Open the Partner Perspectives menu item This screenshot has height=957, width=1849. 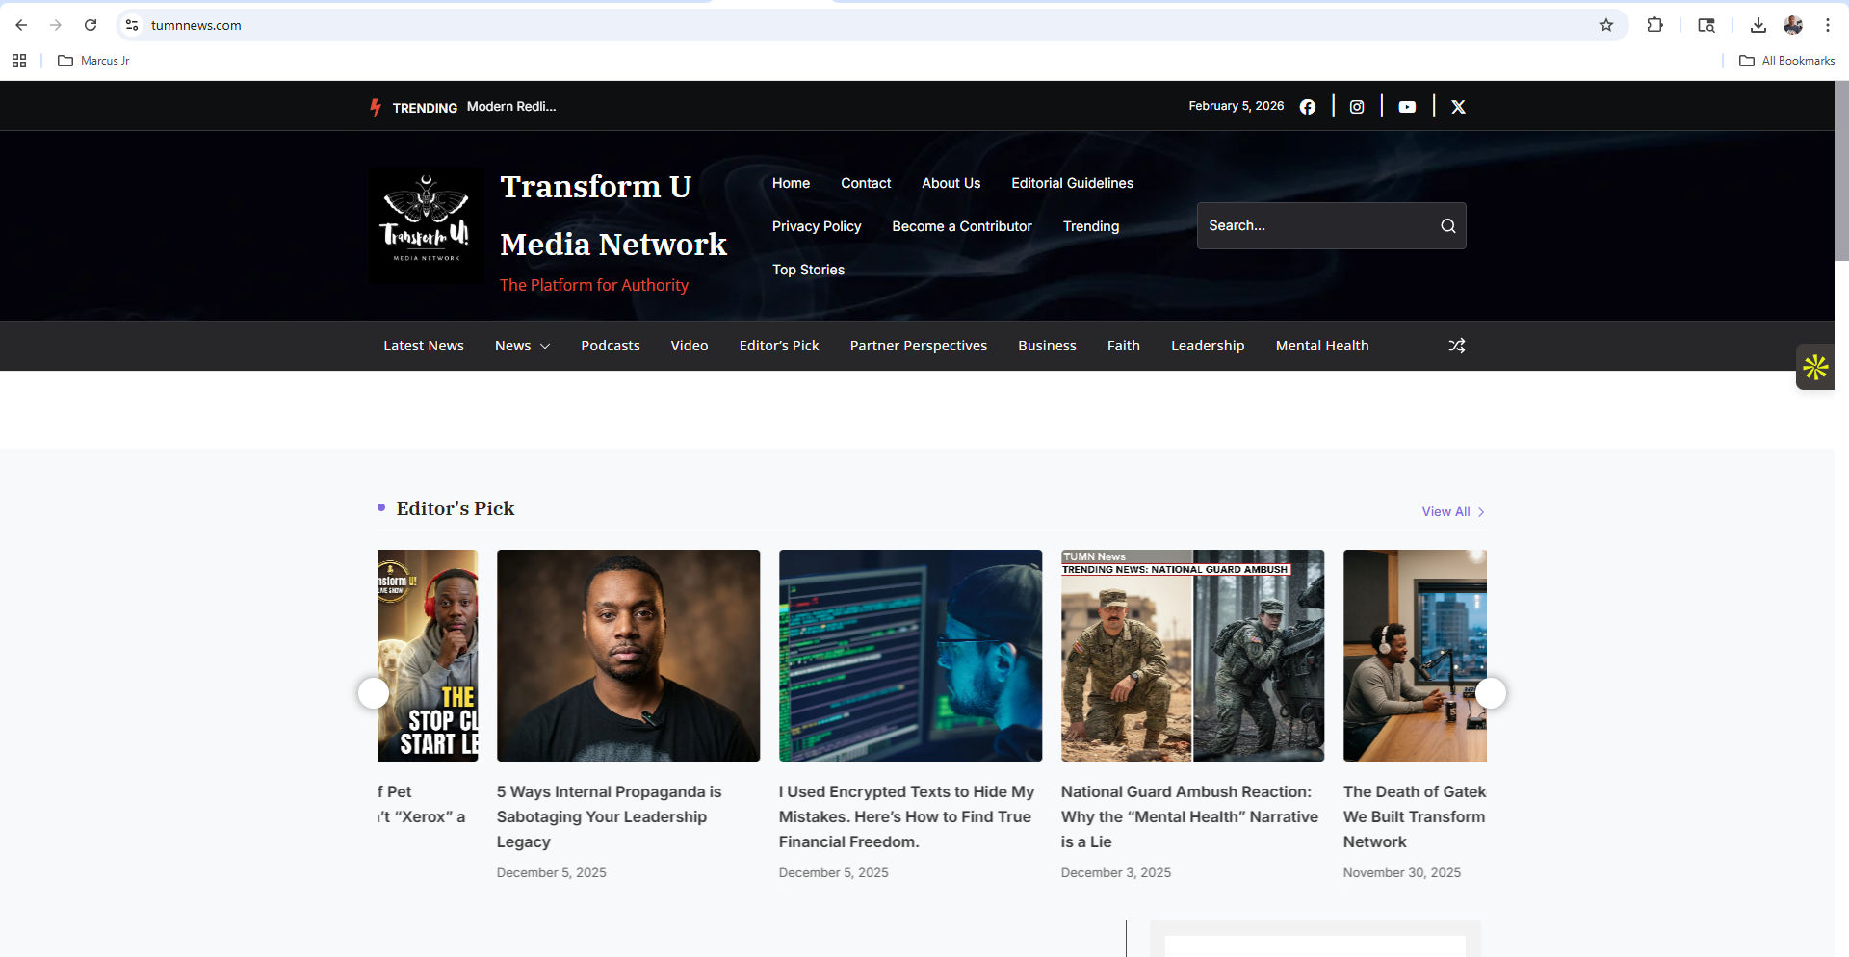919,346
